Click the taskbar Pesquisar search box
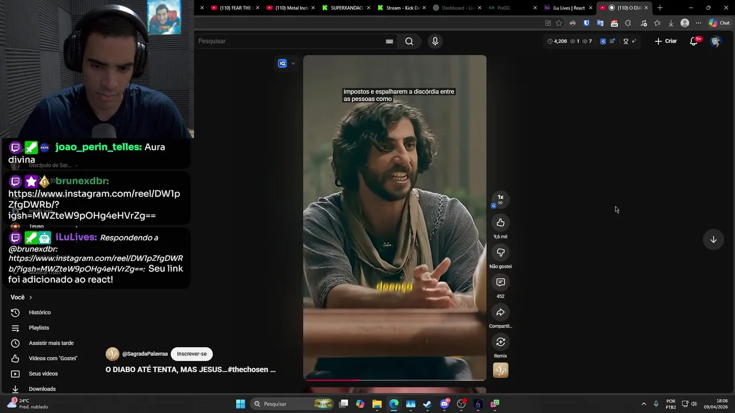 (x=293, y=404)
